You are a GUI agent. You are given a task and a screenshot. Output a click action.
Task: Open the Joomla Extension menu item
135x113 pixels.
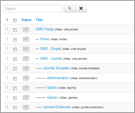point(57,107)
